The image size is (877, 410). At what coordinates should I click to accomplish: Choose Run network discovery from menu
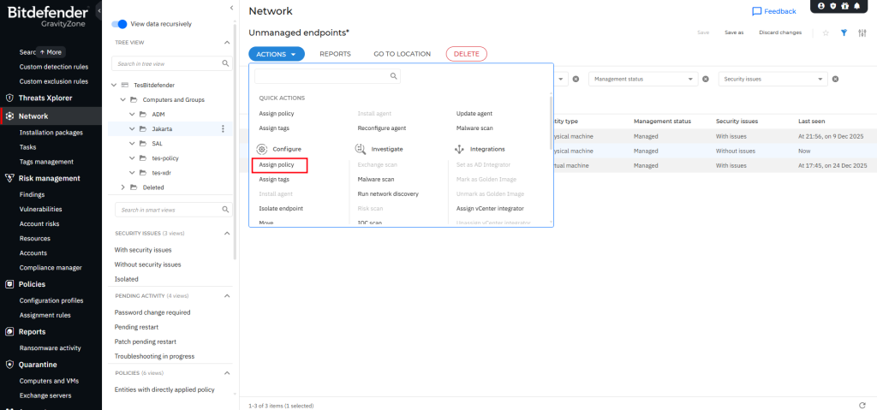coord(388,193)
